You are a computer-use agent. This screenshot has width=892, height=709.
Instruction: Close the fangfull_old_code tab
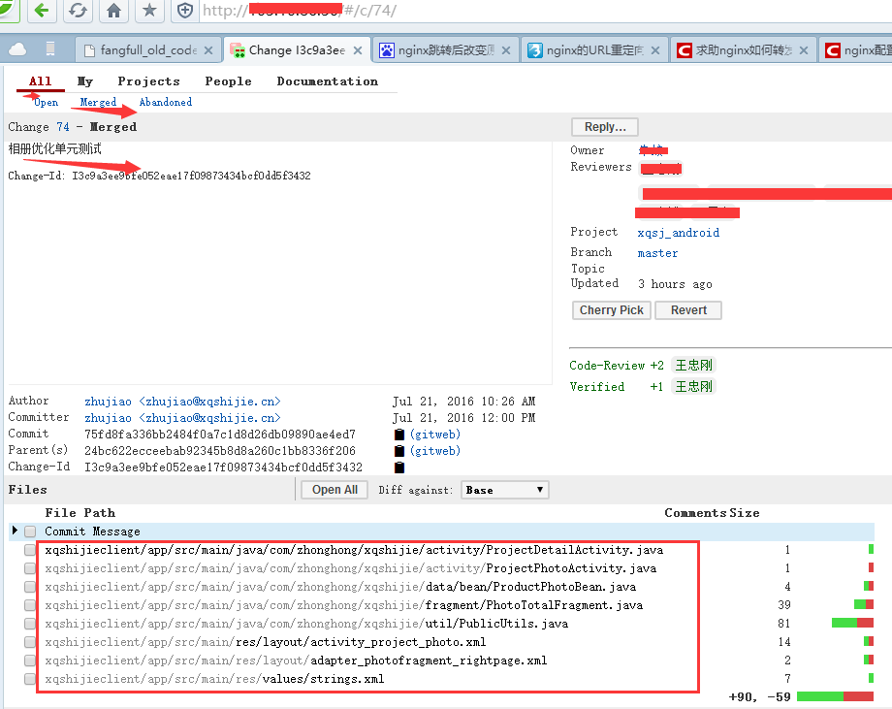pyautogui.click(x=208, y=50)
